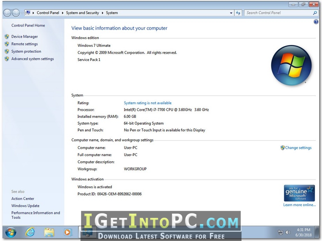Open System protection link
This screenshot has height=241, width=322.
coord(26,51)
